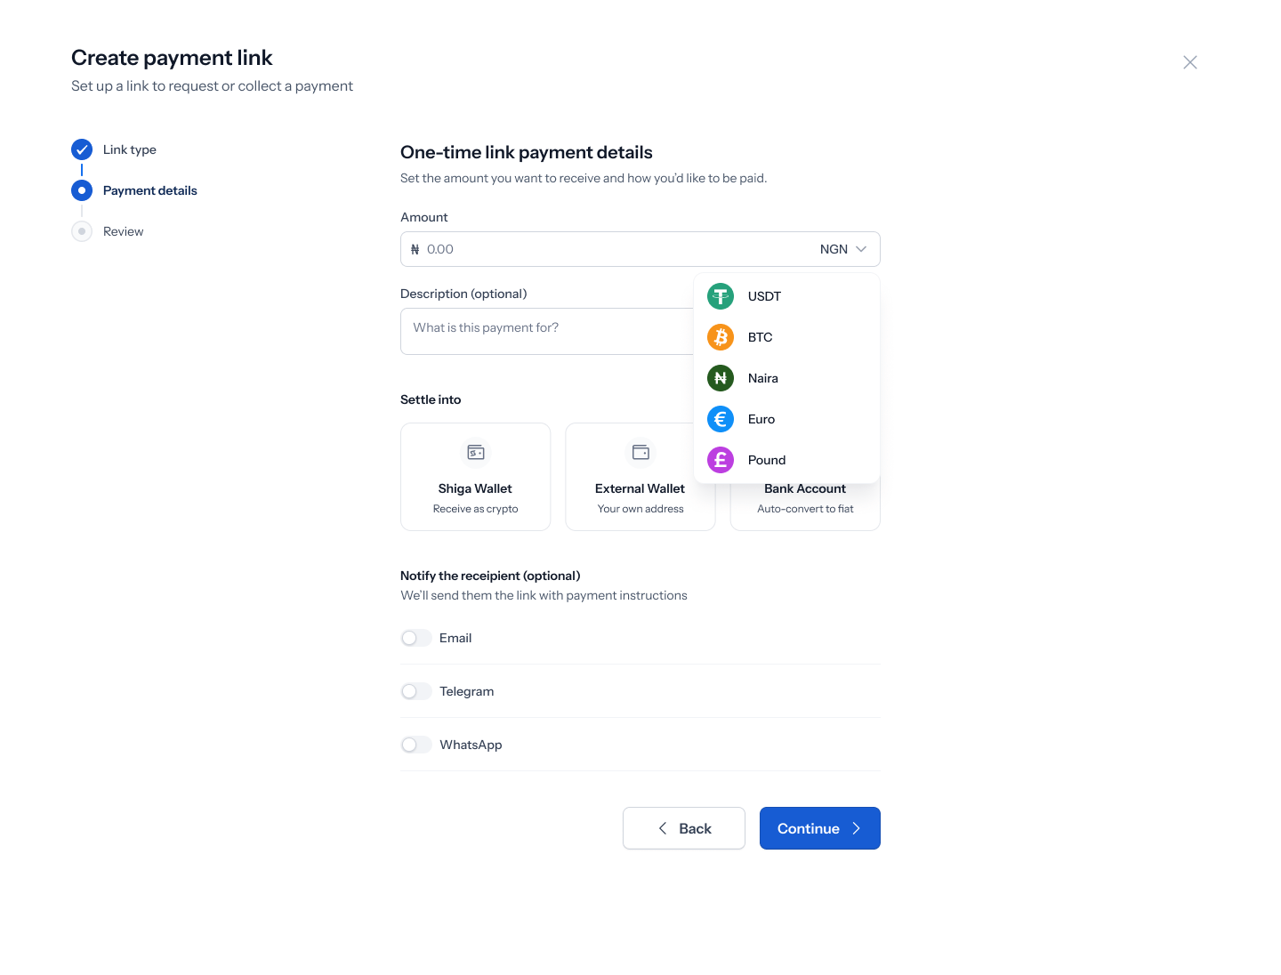Viewport: 1281px width, 975px height.
Task: Open the NGN currency dropdown
Action: coord(842,249)
